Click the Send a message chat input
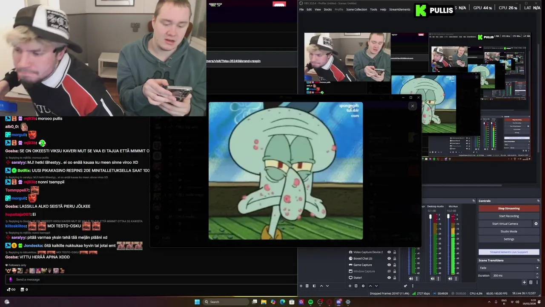 pyautogui.click(x=151, y=279)
